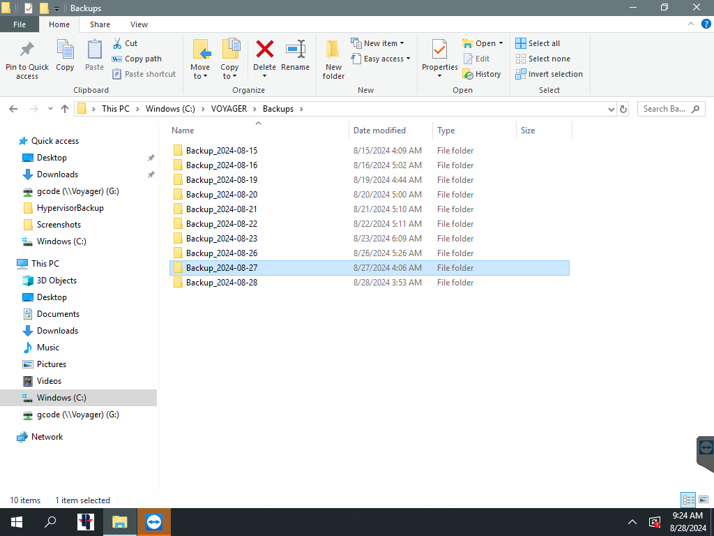The height and width of the screenshot is (536, 714).
Task: Go up one folder level arrow
Action: point(65,109)
